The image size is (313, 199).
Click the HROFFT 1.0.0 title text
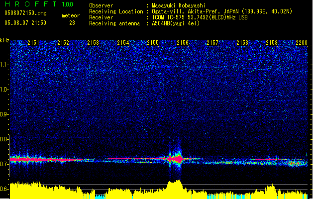[39, 4]
